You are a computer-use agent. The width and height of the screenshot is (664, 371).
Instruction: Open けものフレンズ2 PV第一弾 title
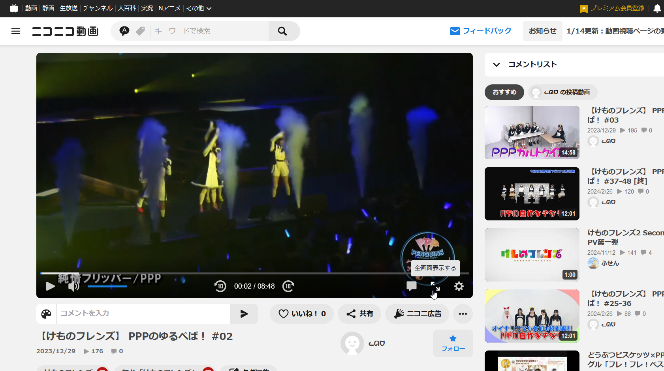point(626,237)
